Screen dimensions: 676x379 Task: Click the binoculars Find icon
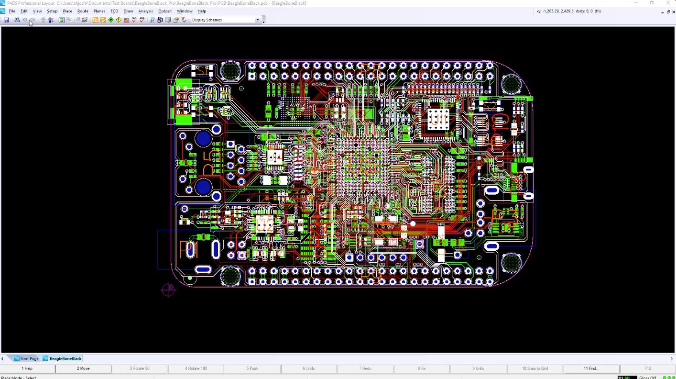click(17, 20)
